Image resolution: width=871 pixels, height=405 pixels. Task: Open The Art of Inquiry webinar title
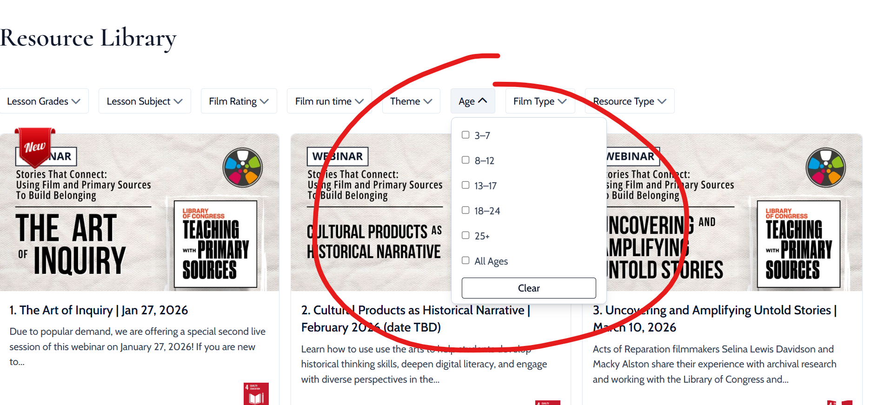pyautogui.click(x=99, y=310)
